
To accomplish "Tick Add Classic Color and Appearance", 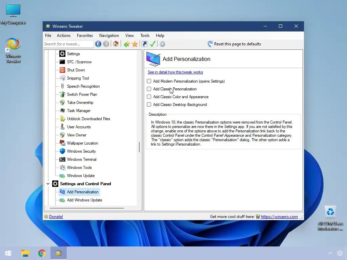I will pyautogui.click(x=149, y=96).
